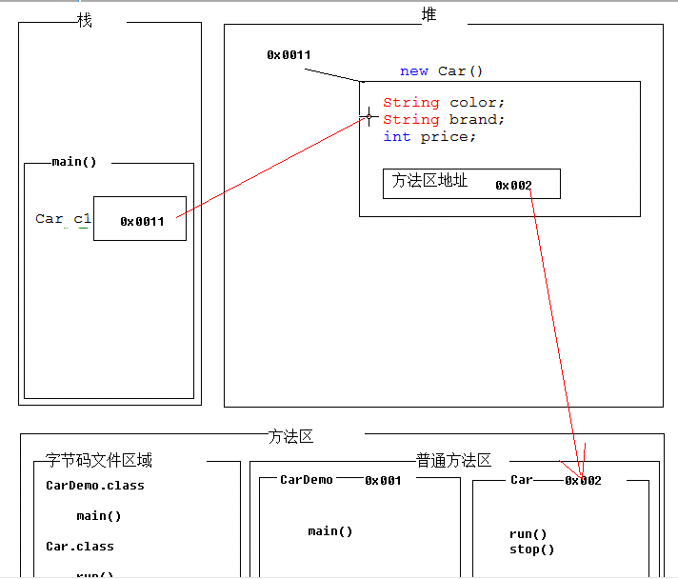Click run() inside the Car box
Image resolution: width=678 pixels, height=579 pixels.
(x=528, y=534)
